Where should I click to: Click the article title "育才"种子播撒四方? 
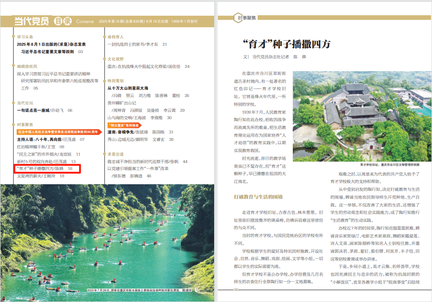pyautogui.click(x=286, y=45)
